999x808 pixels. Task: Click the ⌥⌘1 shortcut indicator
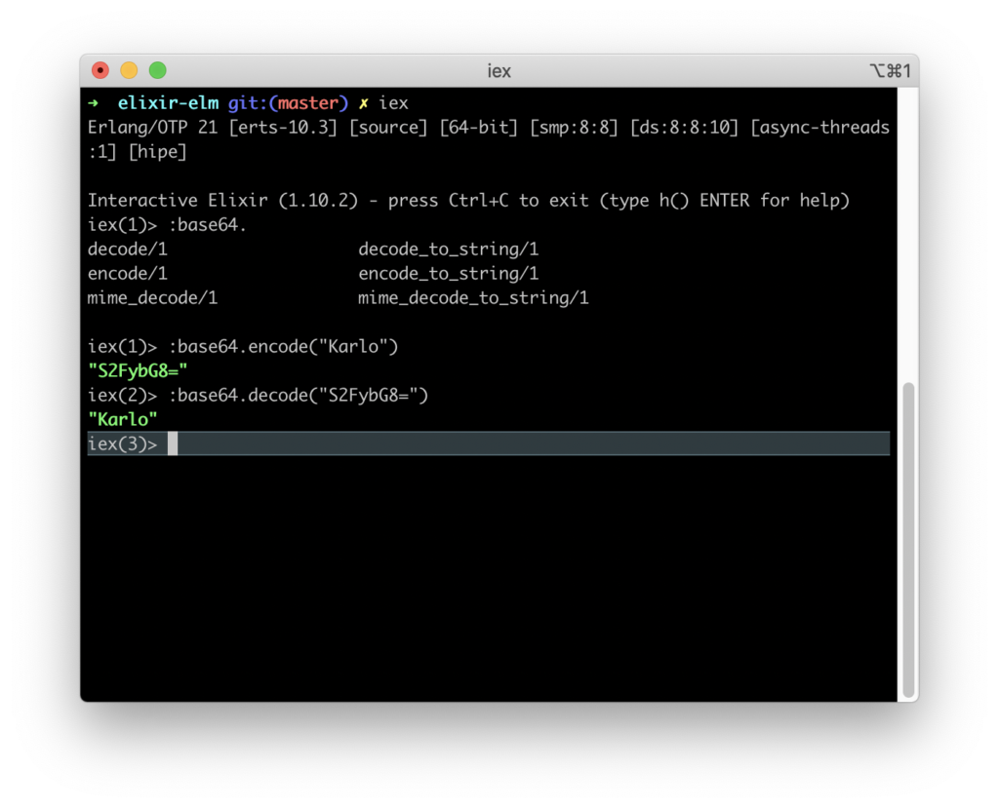(890, 71)
